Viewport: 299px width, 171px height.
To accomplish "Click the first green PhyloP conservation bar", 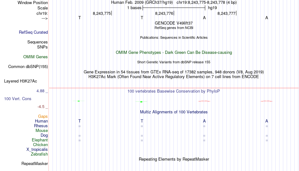I will [79, 101].
